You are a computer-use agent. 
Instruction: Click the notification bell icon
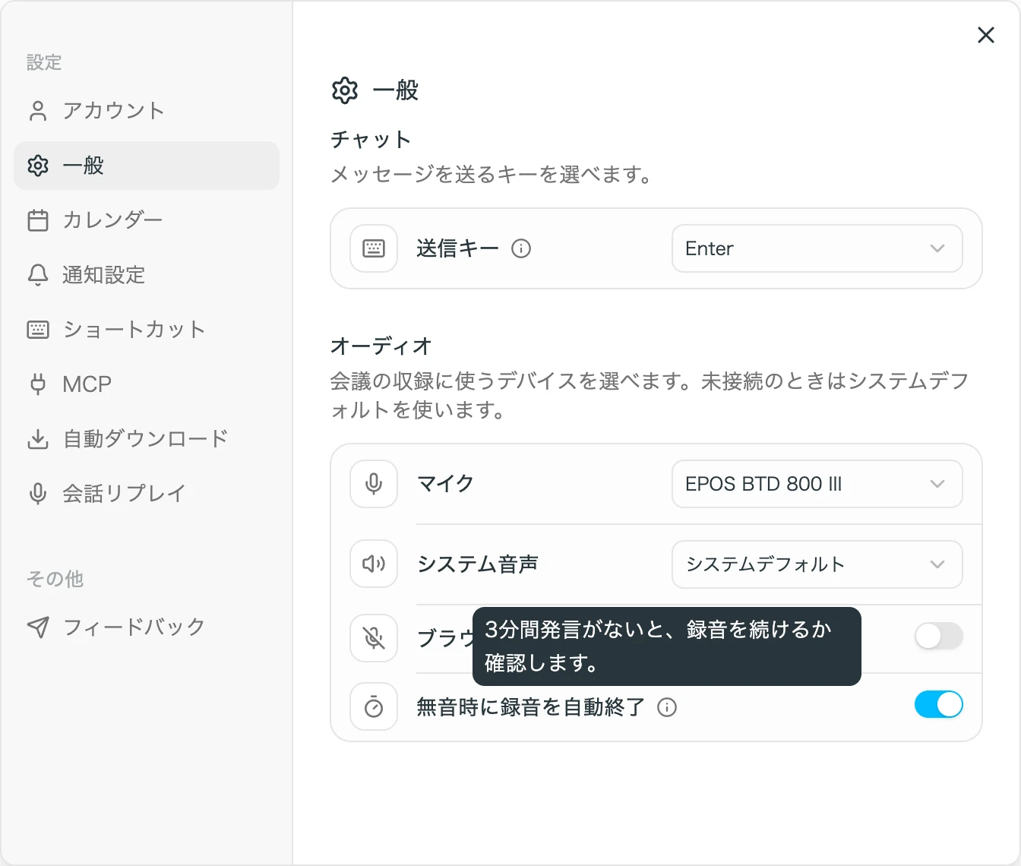click(38, 275)
